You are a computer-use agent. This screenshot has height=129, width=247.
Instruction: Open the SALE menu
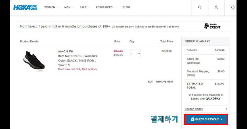click(x=83, y=7)
